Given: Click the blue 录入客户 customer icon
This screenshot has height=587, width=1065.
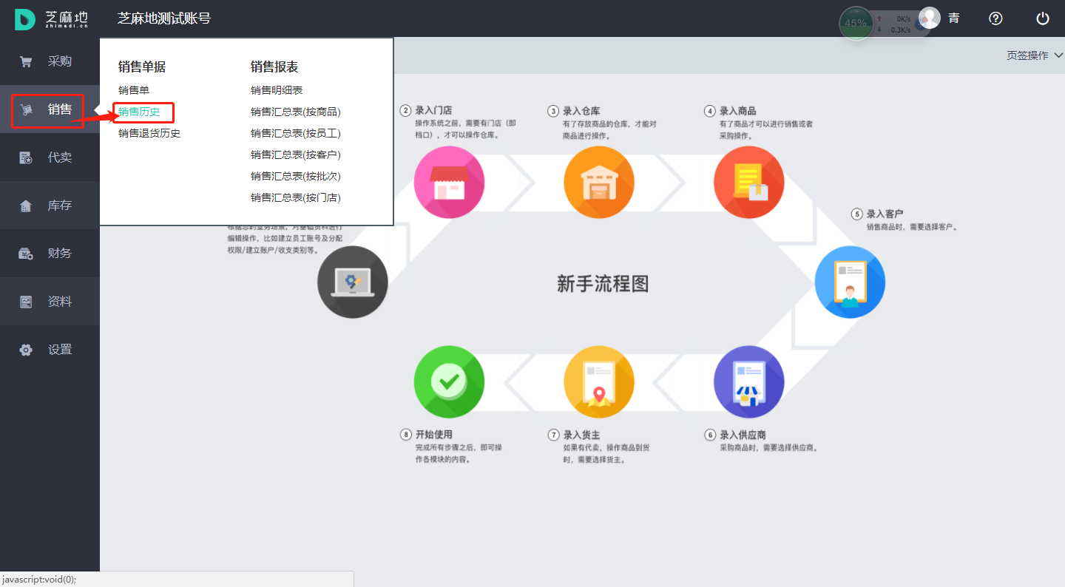Looking at the screenshot, I should pyautogui.click(x=850, y=282).
